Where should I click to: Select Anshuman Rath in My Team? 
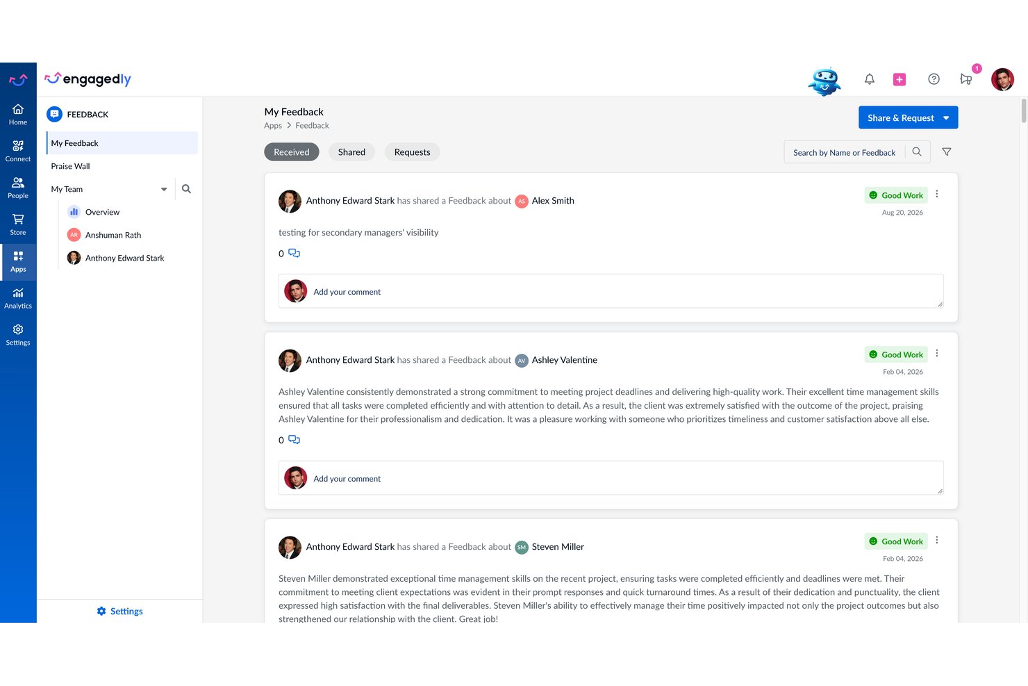click(113, 235)
